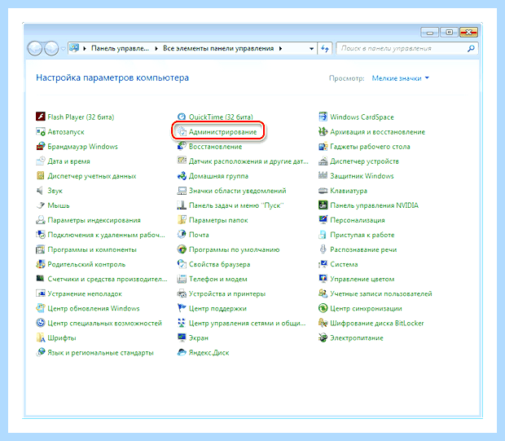Open the Мышь icon
Image resolution: width=505 pixels, height=441 pixels.
[40, 205]
